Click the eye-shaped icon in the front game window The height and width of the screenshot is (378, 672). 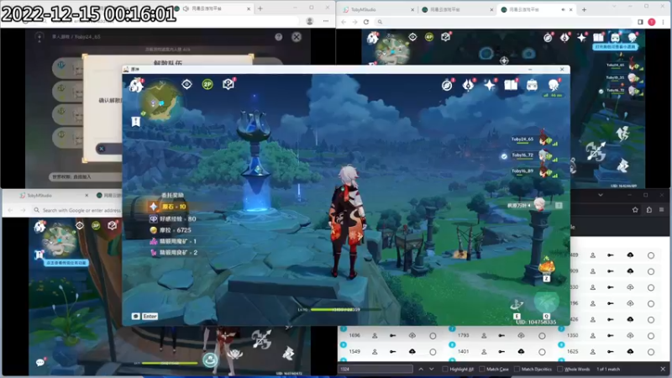[x=186, y=84]
